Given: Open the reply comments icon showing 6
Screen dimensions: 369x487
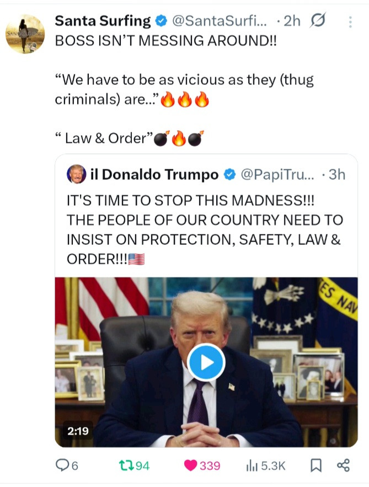Looking at the screenshot, I should 67,465.
